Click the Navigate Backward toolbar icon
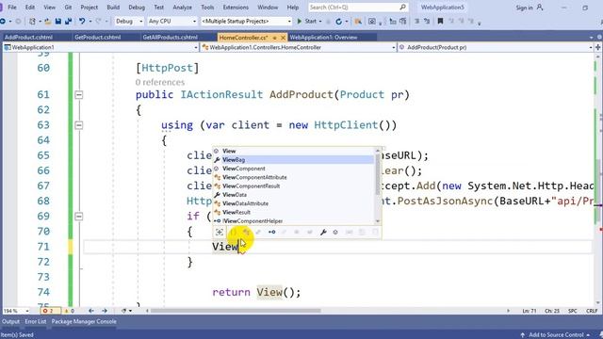The width and height of the screenshot is (603, 339). [3, 22]
